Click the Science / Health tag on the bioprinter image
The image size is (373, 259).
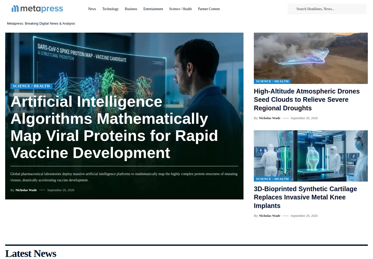coord(272,179)
